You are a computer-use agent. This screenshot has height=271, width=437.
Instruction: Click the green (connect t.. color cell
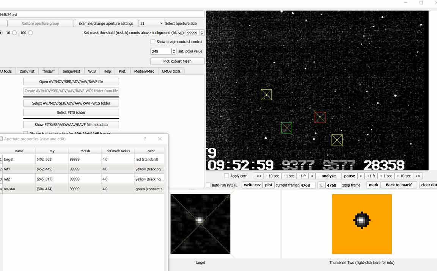[x=149, y=189]
